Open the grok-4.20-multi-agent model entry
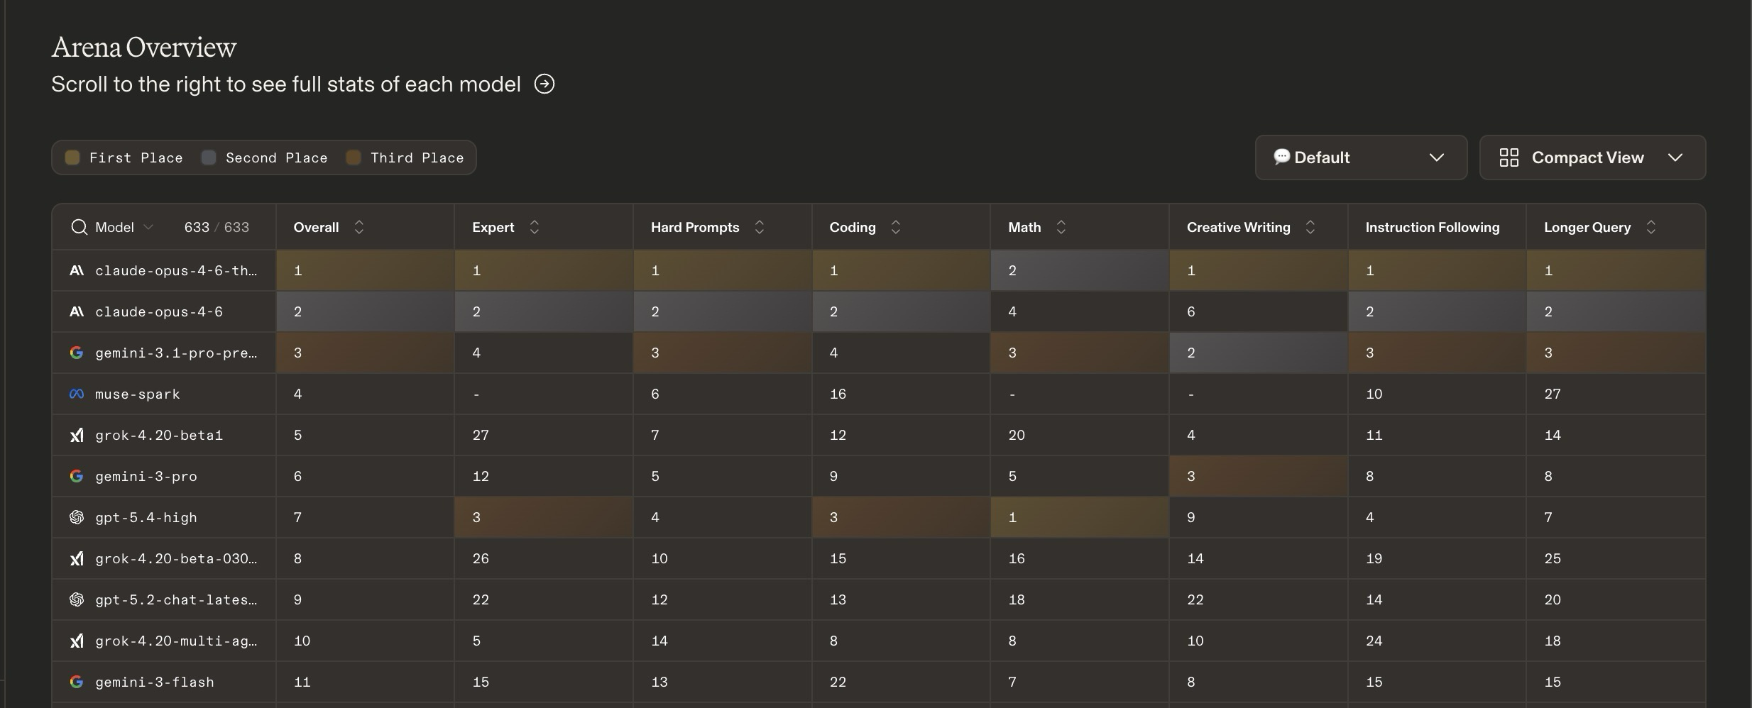The width and height of the screenshot is (1752, 708). pos(176,641)
